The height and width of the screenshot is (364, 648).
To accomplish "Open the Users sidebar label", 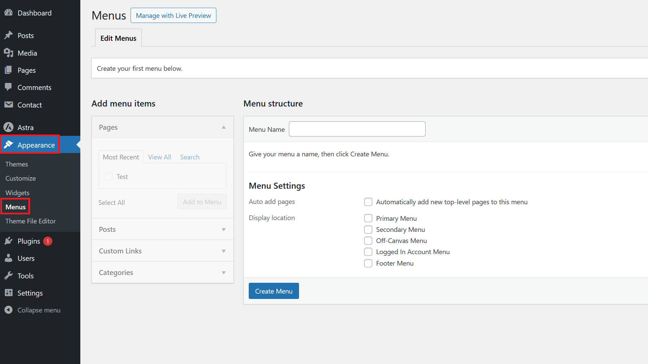I will coord(26,258).
